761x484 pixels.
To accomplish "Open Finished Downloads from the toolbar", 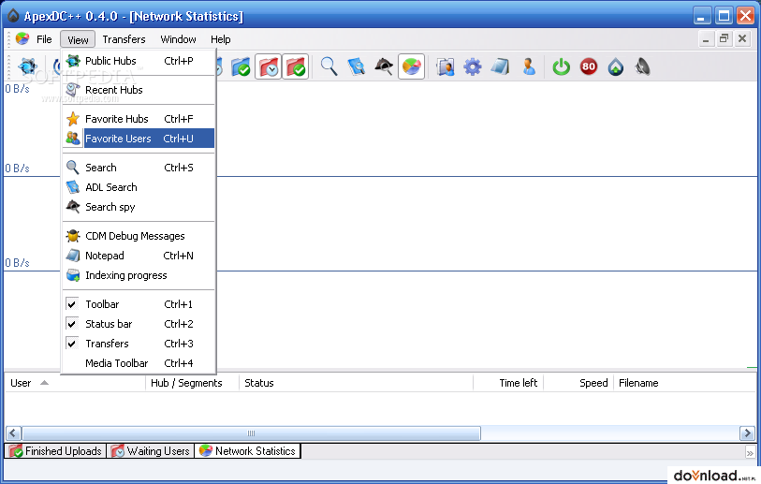I will [x=241, y=67].
